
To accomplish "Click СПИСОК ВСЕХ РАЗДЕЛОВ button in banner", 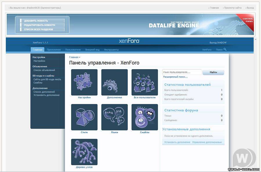I will point(42,29).
